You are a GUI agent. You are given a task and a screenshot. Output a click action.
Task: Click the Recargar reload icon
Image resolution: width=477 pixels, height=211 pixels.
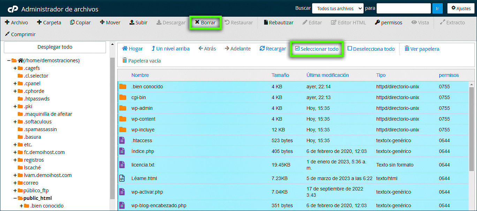point(262,49)
